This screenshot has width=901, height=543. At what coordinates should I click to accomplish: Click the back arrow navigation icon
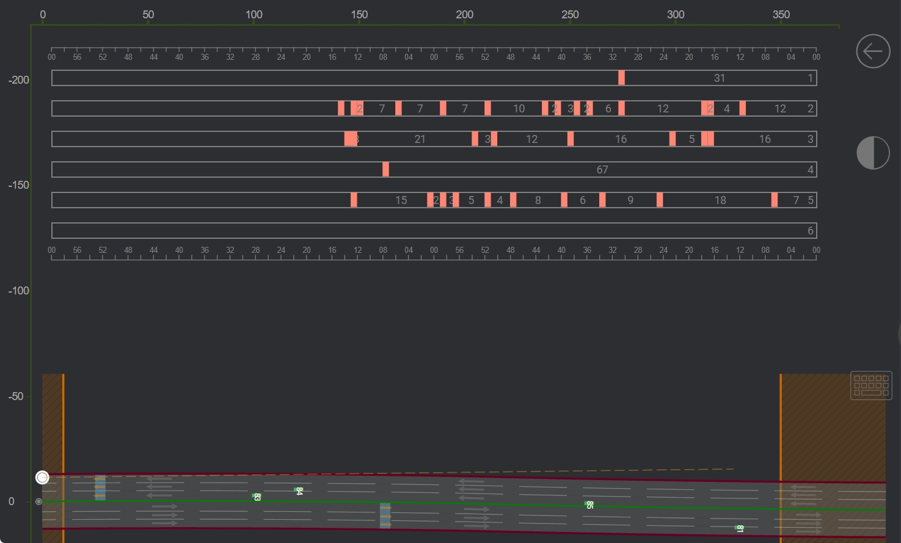pyautogui.click(x=873, y=51)
